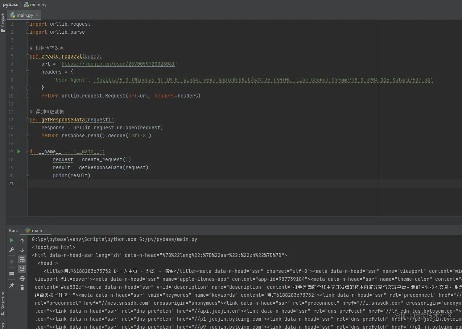Image resolution: width=462 pixels, height=329 pixels.
Task: Collapse if __name__ block at line 17
Action: (x=28, y=151)
